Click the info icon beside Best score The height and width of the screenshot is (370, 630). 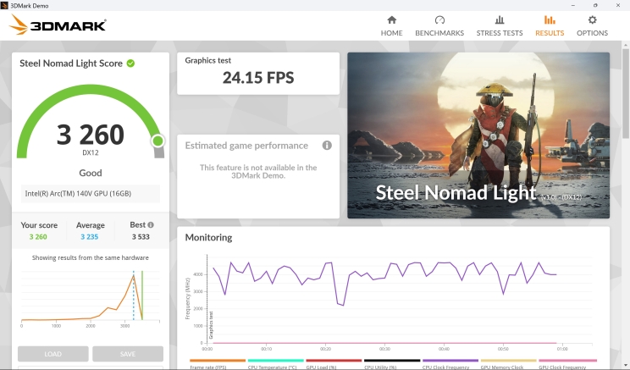(151, 225)
